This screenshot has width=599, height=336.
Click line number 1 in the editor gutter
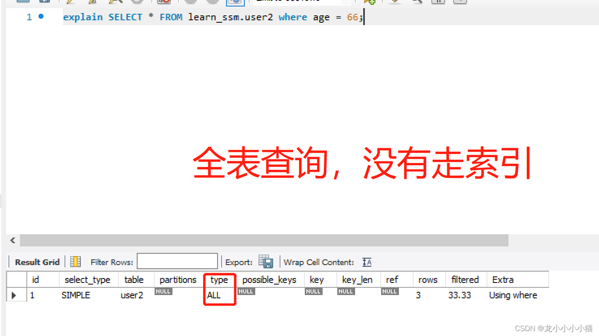(29, 17)
